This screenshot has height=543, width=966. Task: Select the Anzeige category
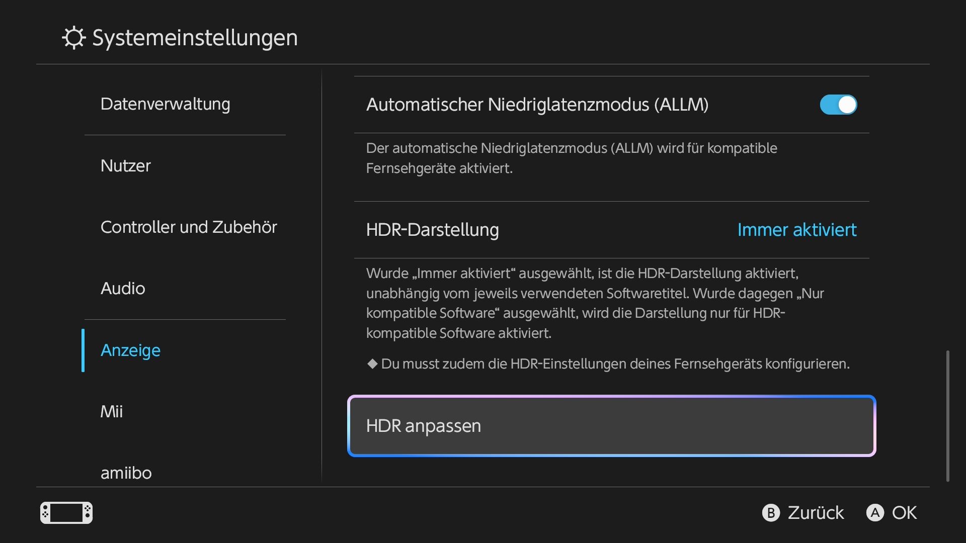point(131,350)
